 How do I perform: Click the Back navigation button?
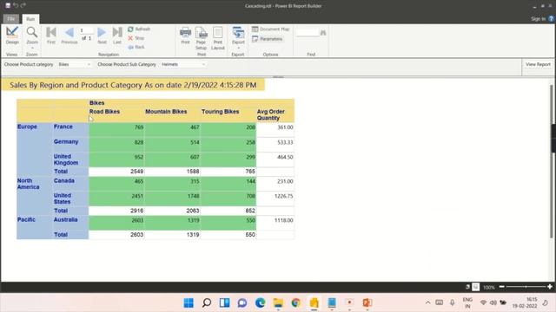[x=136, y=47]
